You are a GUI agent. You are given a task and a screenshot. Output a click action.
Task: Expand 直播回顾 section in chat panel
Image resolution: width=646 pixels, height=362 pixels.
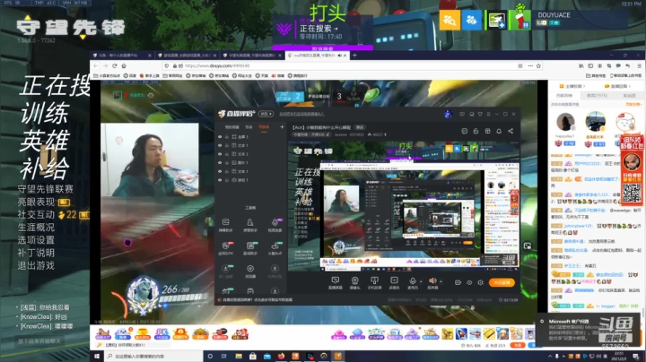pos(617,86)
